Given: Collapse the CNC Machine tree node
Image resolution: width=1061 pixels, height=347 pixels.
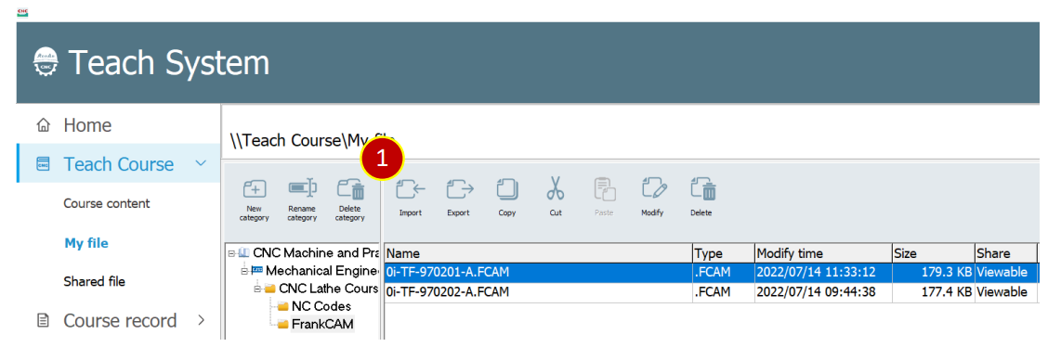Looking at the screenshot, I should [231, 254].
